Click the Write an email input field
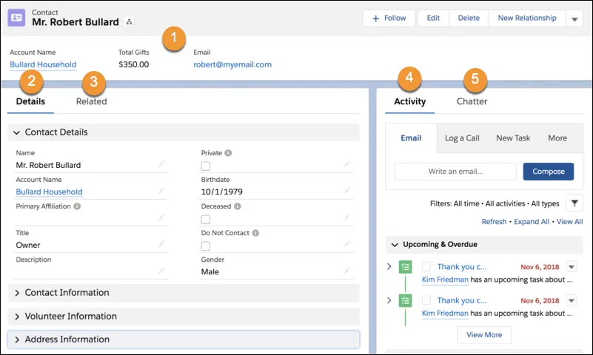Screen dimensions: 593x355 tap(455, 172)
